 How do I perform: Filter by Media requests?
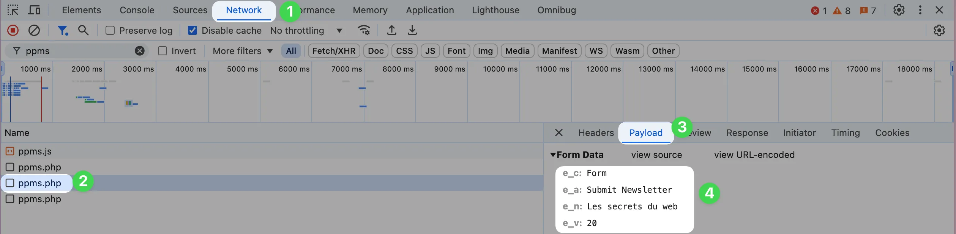click(x=517, y=51)
